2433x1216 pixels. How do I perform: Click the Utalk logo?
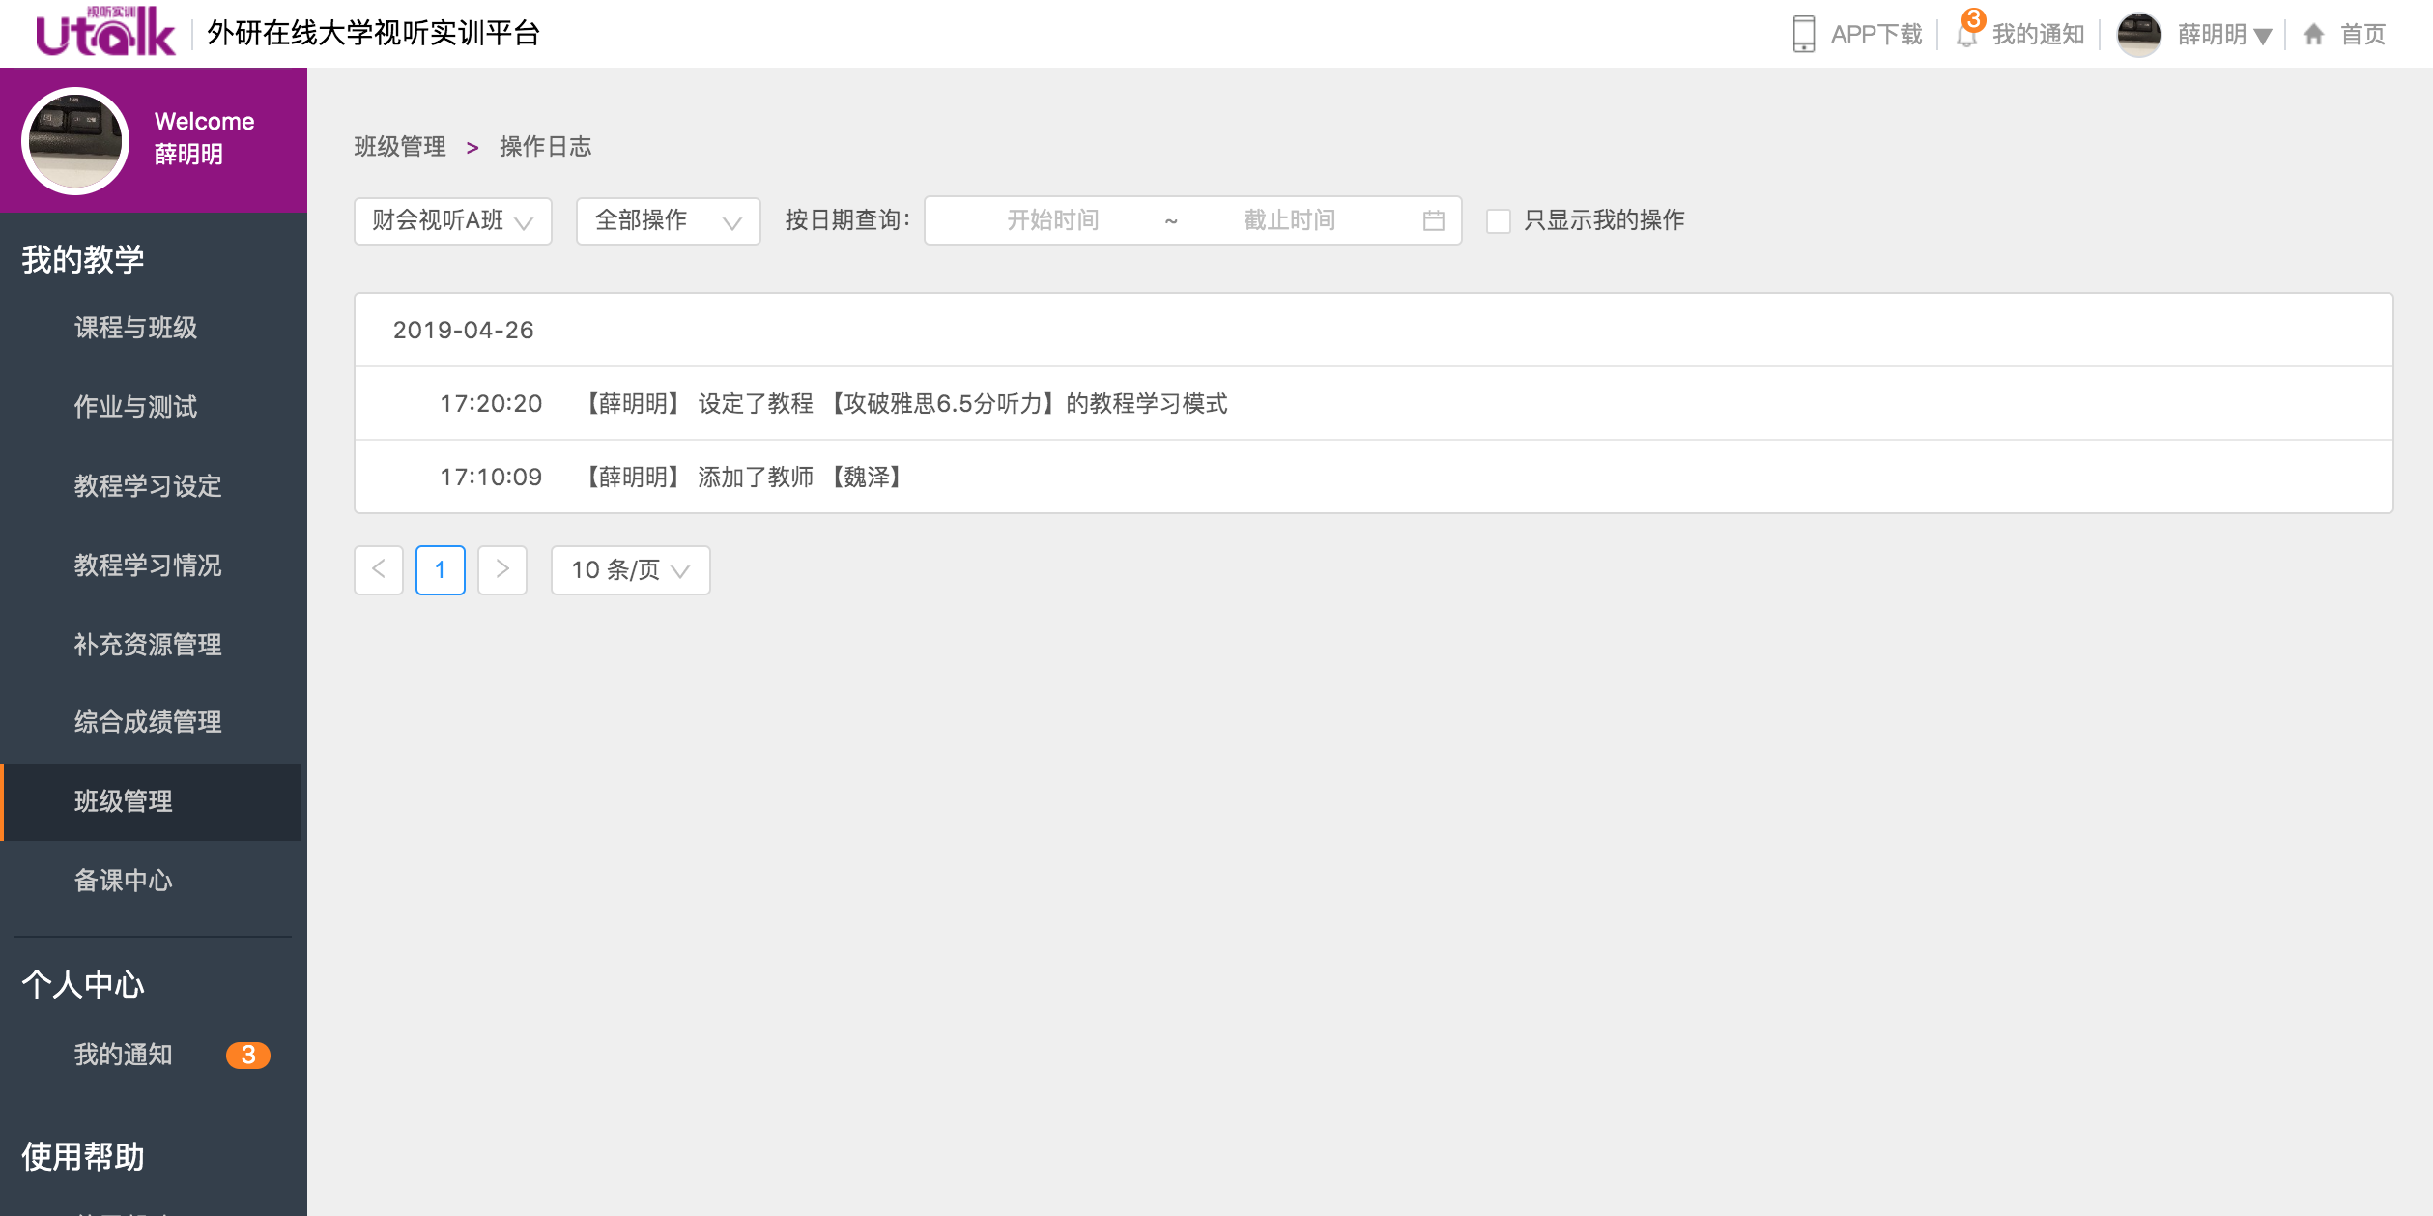105,33
